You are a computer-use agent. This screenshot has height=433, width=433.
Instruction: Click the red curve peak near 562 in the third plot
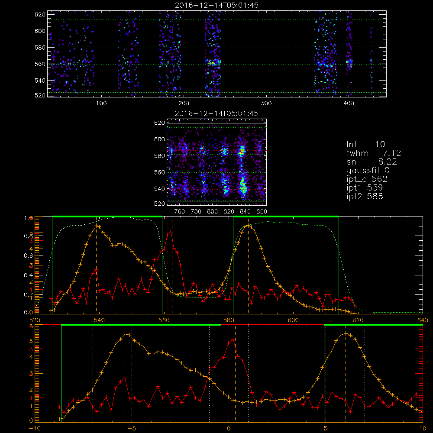[x=171, y=231]
